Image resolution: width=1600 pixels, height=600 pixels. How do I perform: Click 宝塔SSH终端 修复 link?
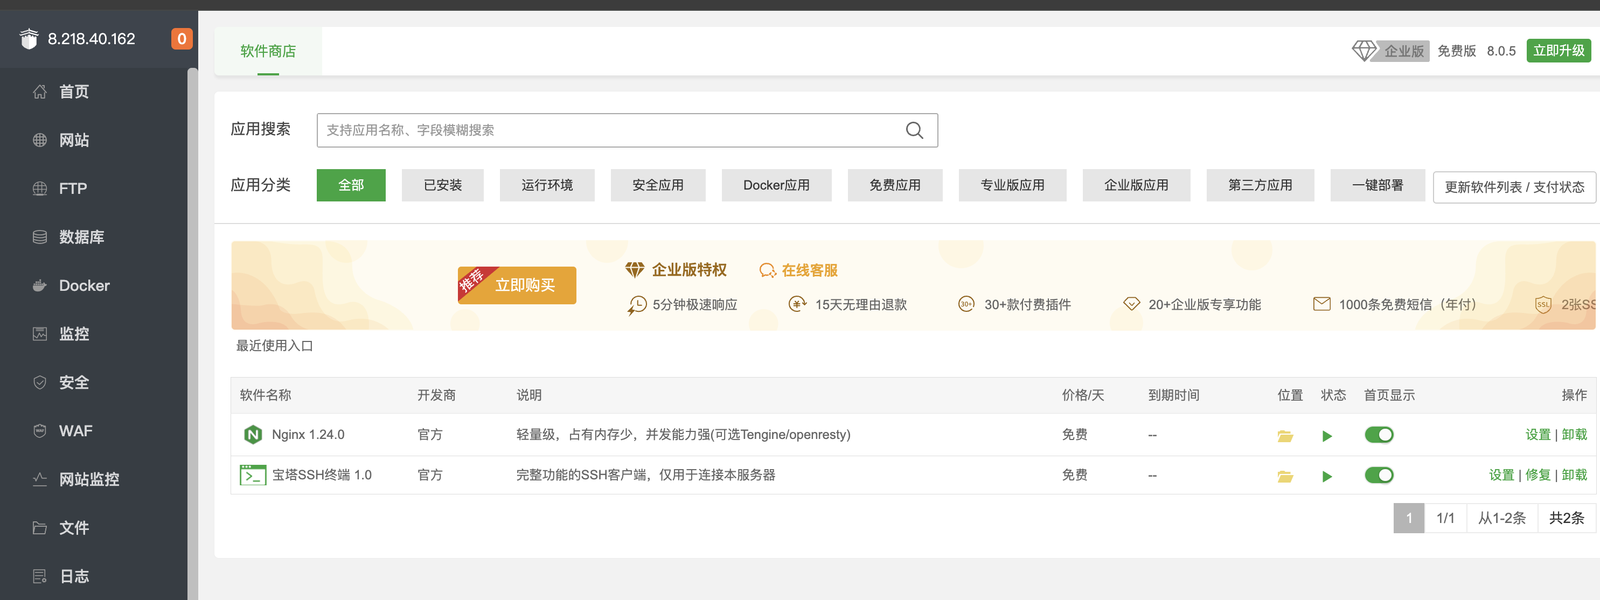(x=1538, y=475)
